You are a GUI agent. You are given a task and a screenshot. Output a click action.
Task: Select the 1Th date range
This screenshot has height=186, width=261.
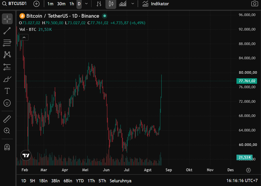(91, 181)
